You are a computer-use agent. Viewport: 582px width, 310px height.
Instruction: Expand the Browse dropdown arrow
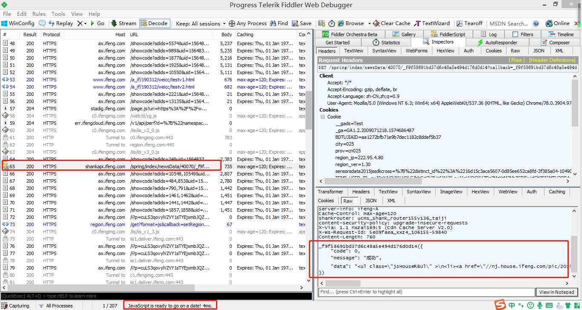tap(369, 24)
